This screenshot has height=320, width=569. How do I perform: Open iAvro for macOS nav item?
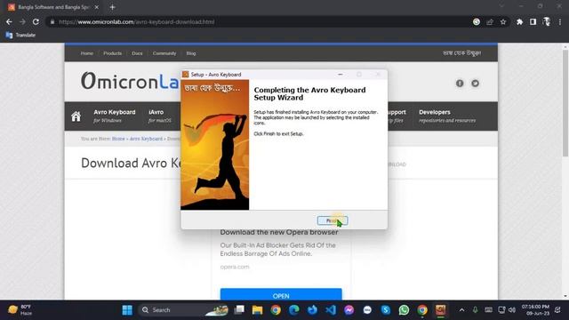[x=160, y=116]
